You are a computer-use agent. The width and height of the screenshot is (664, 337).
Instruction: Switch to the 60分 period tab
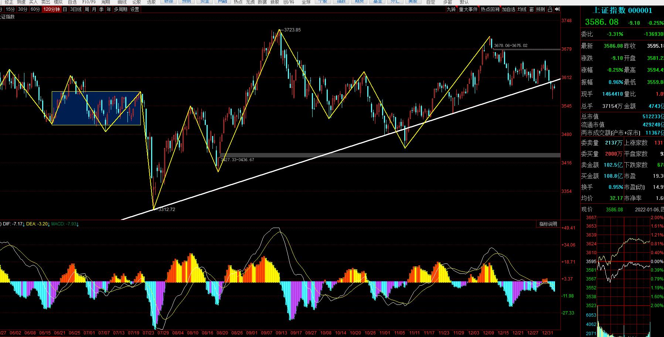pos(35,9)
